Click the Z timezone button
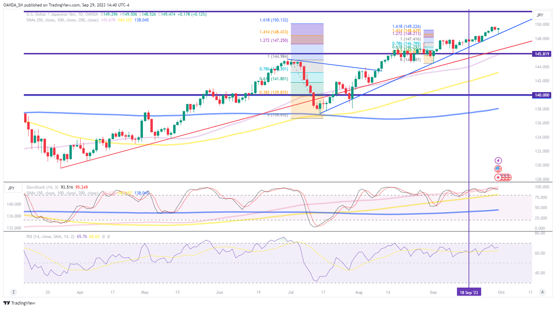 [14, 292]
